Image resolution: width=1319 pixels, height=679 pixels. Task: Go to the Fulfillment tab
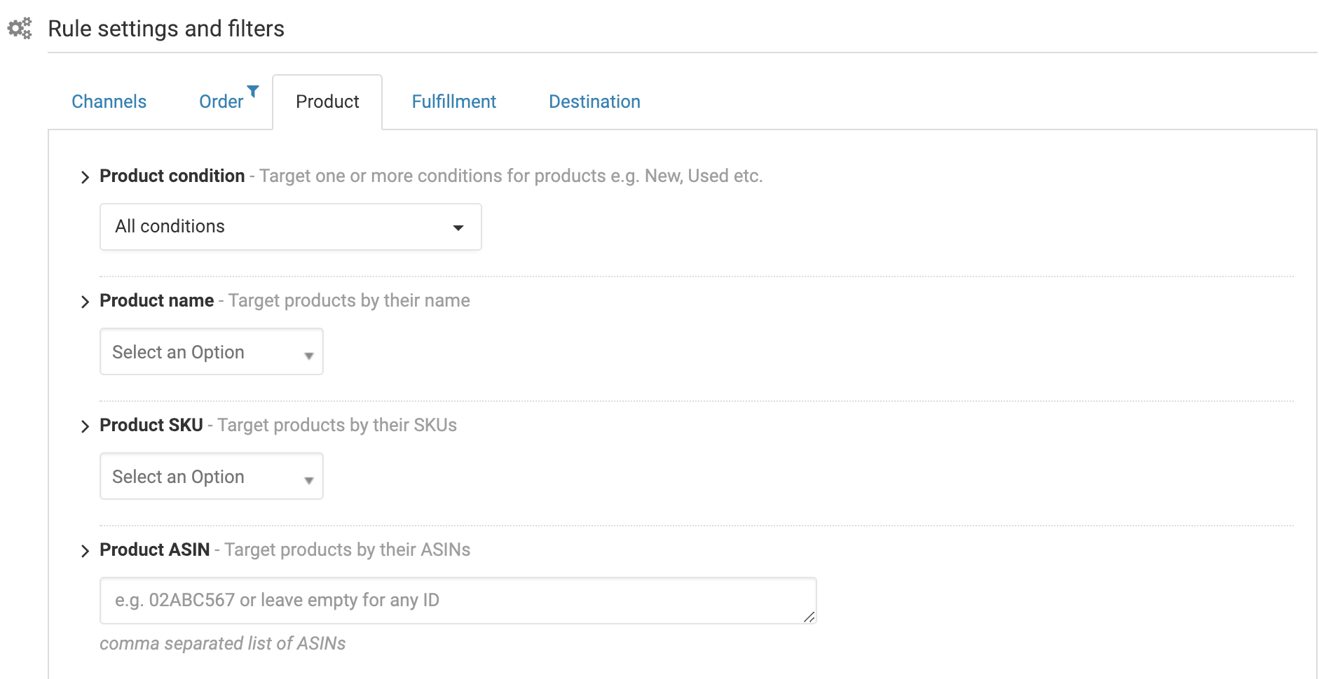coord(453,101)
